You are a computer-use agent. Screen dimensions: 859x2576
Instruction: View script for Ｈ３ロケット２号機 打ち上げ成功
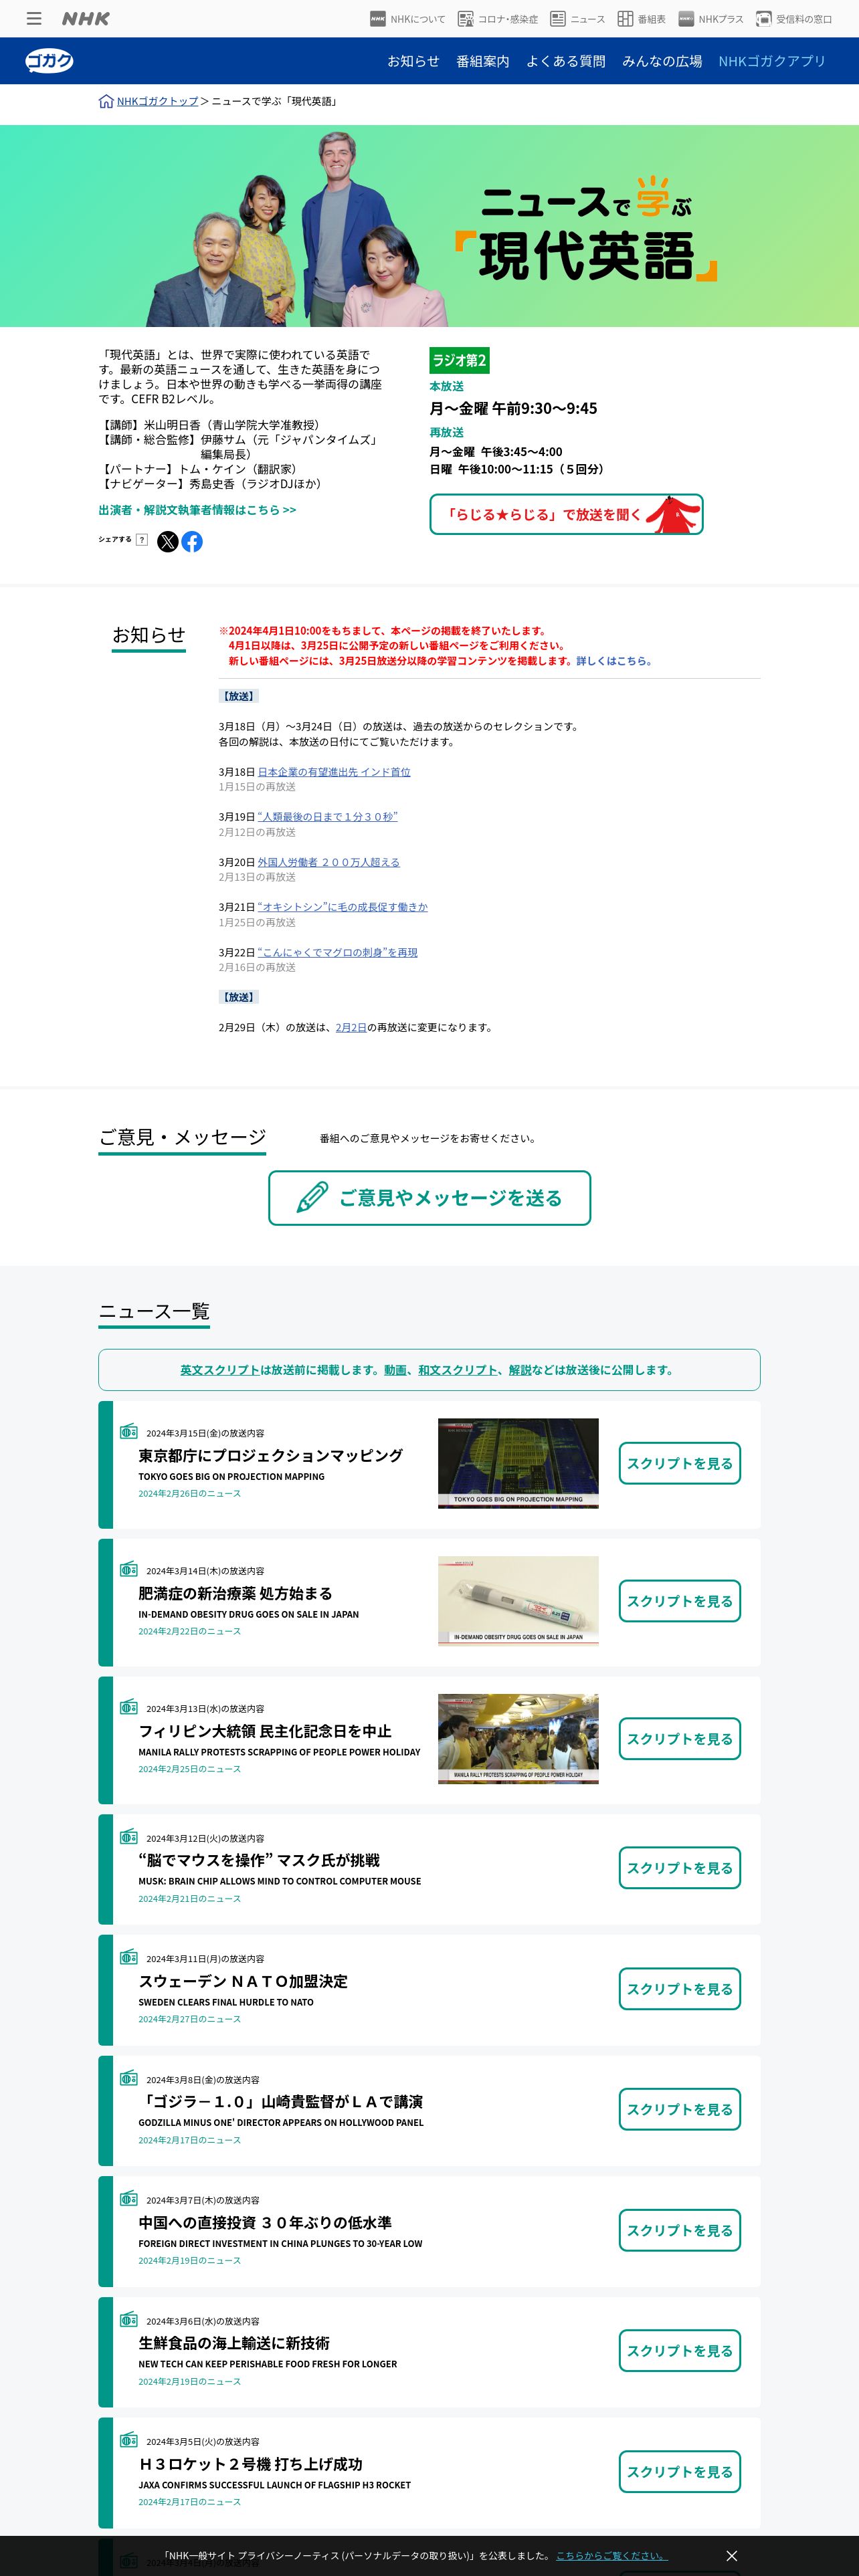coord(680,2472)
